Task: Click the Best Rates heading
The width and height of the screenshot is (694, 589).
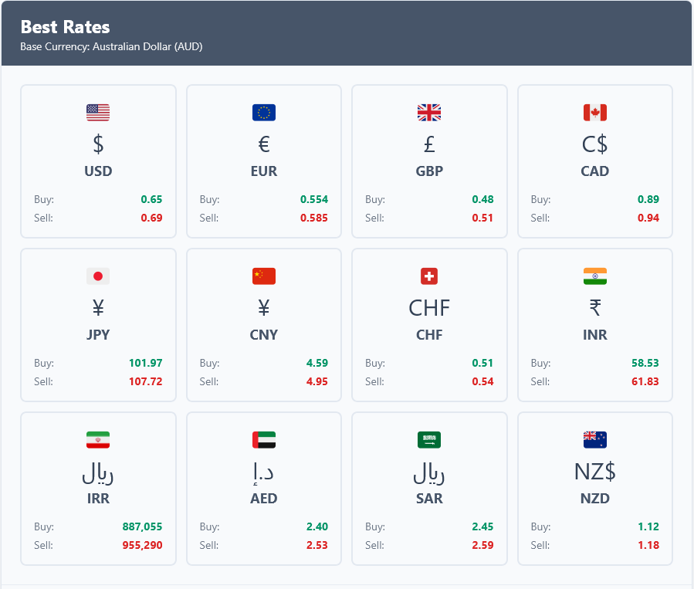Action: [65, 27]
